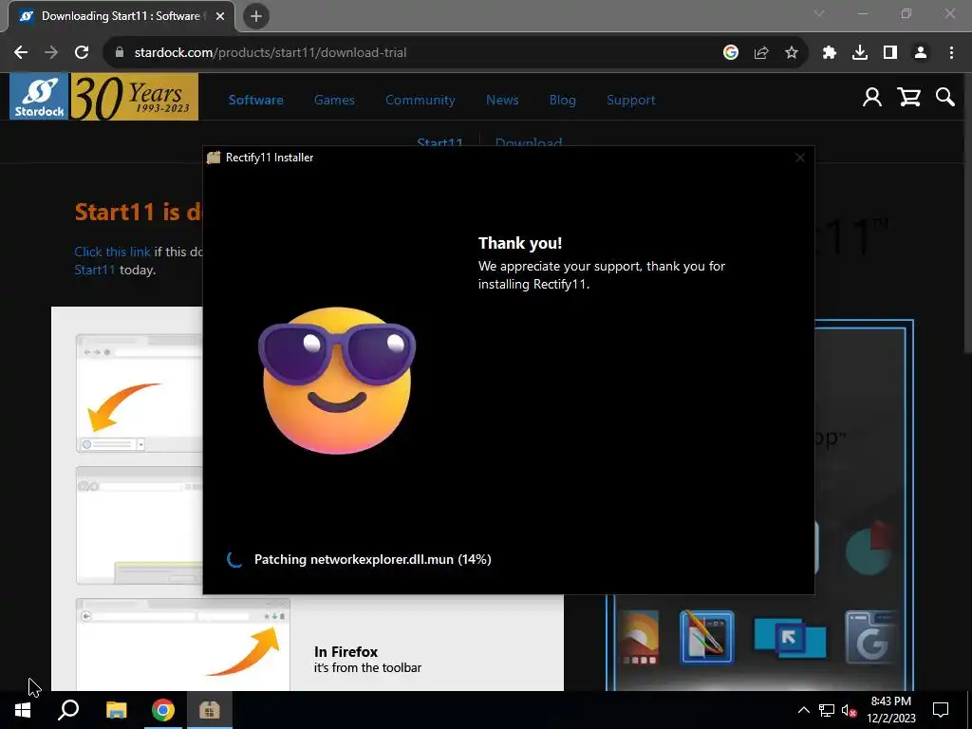Viewport: 972px width, 729px height.
Task: Show hidden tray icons chevron
Action: (x=803, y=710)
